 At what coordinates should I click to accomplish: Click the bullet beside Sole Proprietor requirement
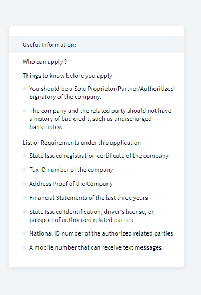click(24, 89)
